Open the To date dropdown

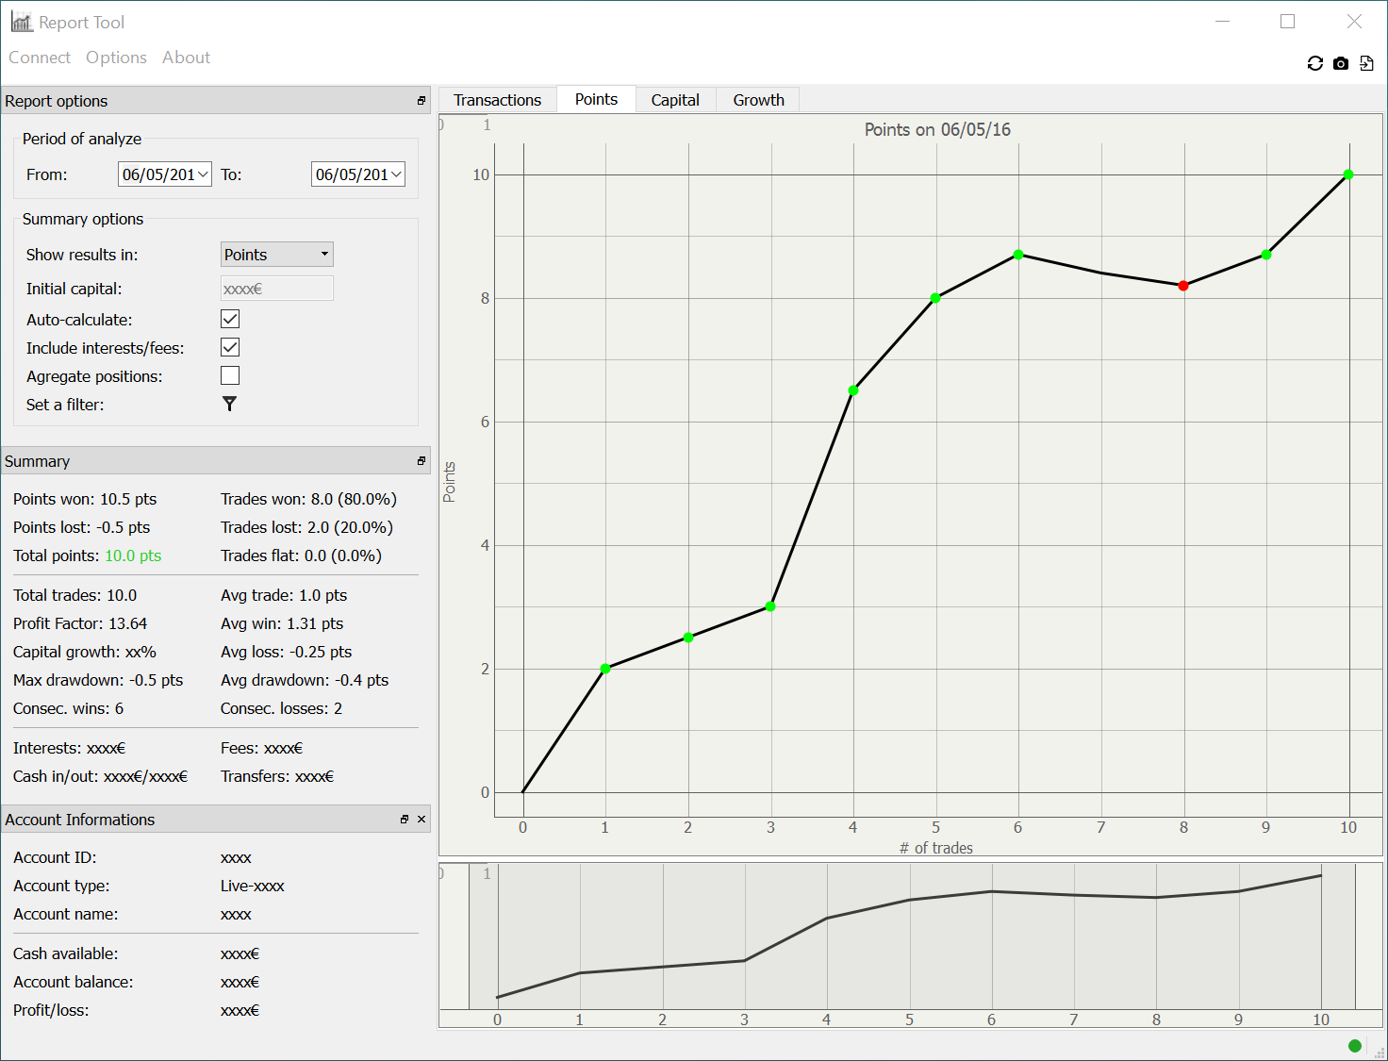pos(396,174)
